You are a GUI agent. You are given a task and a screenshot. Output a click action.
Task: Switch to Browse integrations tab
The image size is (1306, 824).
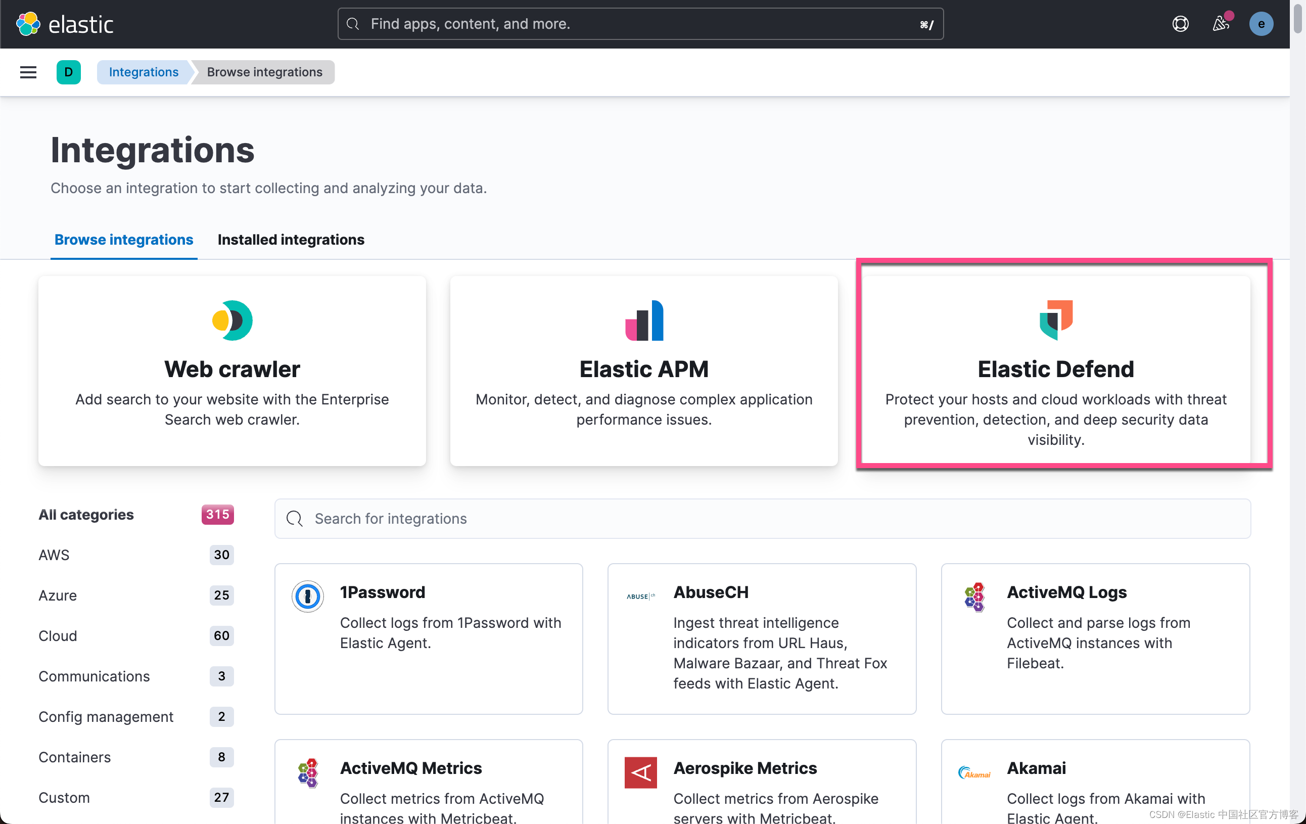click(124, 239)
